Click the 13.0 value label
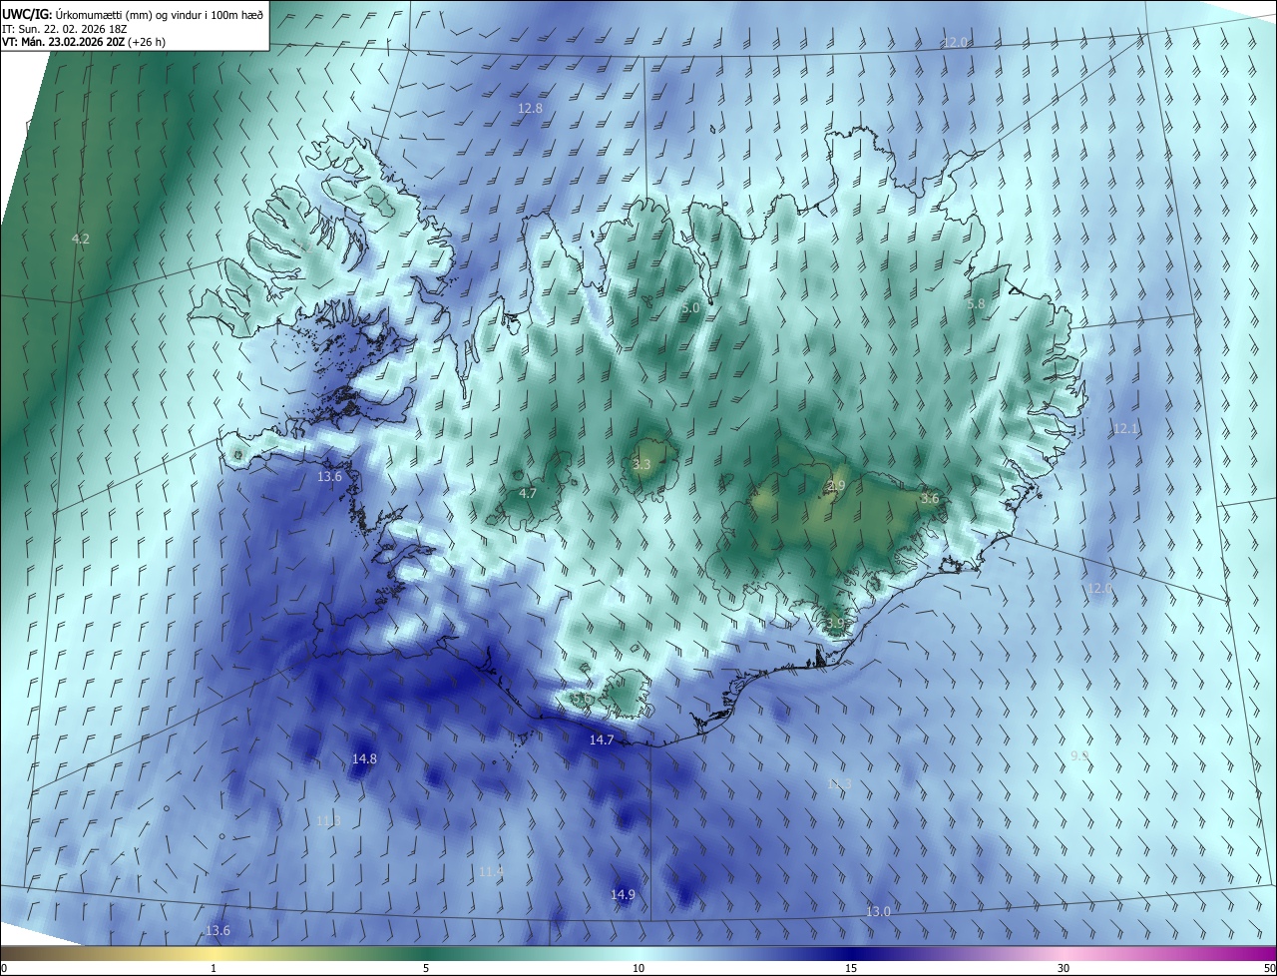The height and width of the screenshot is (976, 1277). click(x=878, y=911)
